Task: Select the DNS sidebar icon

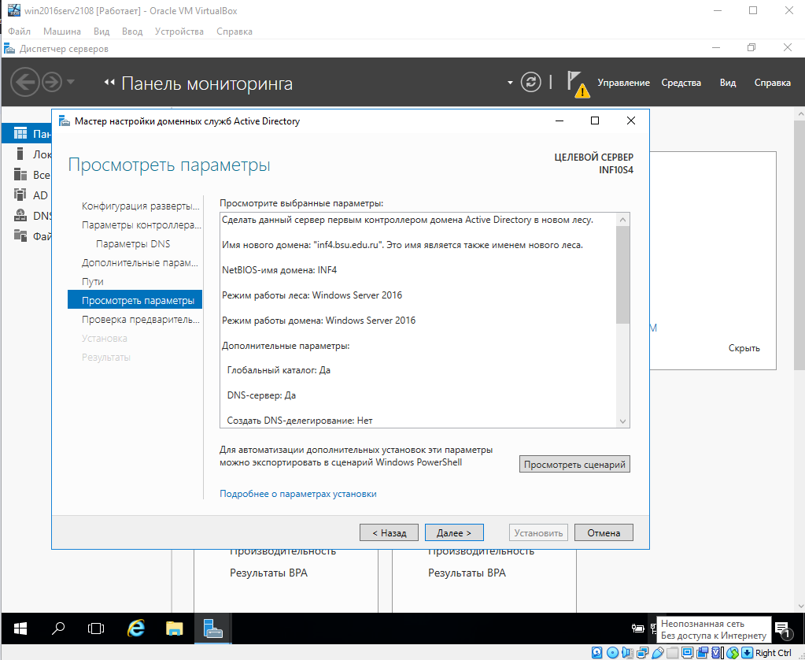Action: (x=20, y=216)
